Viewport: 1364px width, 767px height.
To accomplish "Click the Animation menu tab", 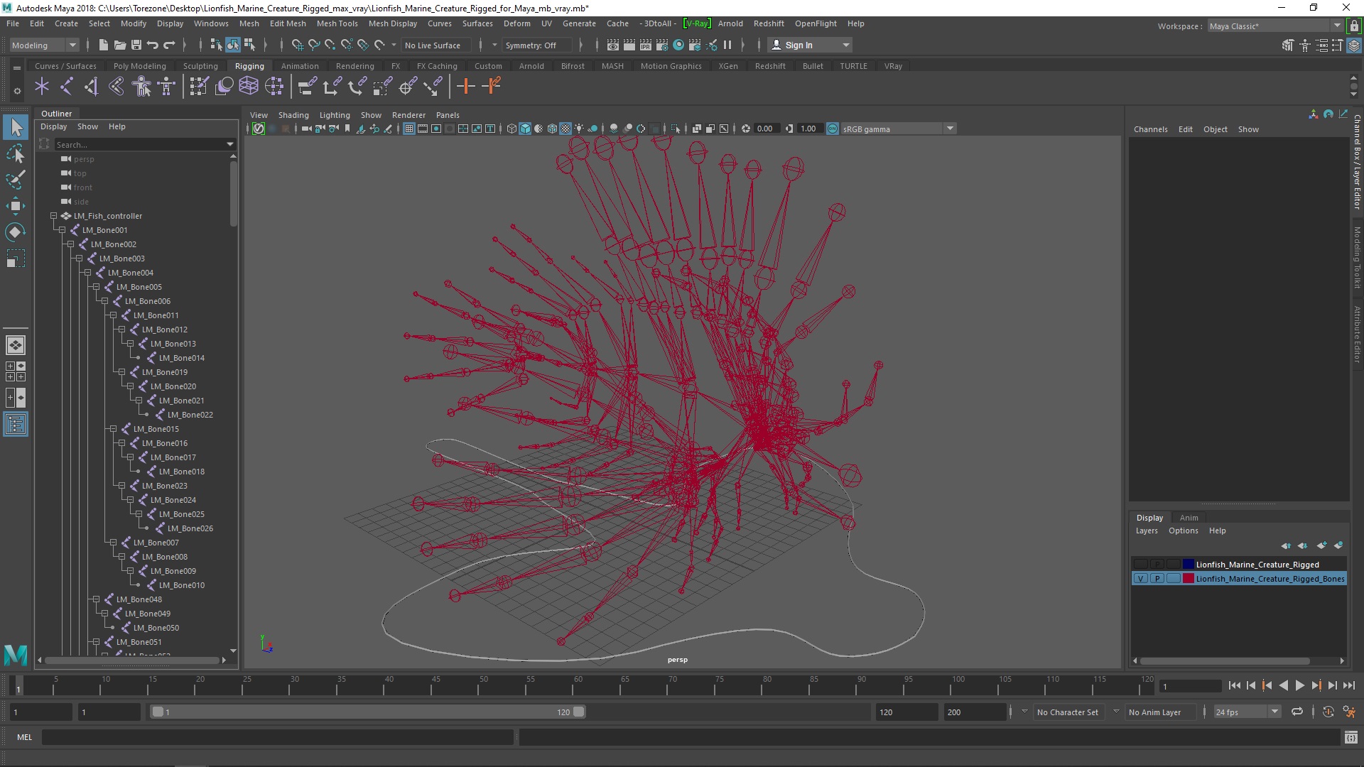I will (299, 65).
